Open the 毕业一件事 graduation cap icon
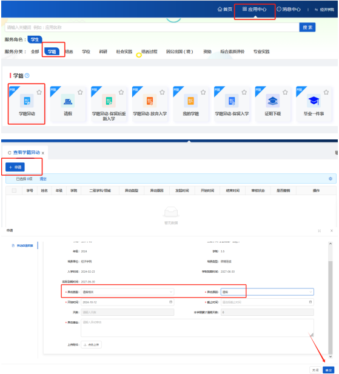 pos(314,101)
